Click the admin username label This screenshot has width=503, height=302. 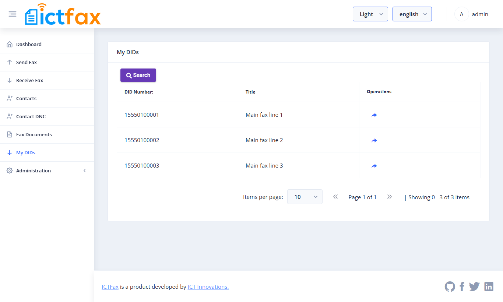coord(480,14)
